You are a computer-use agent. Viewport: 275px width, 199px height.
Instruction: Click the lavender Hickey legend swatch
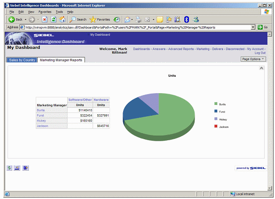pyautogui.click(x=216, y=119)
